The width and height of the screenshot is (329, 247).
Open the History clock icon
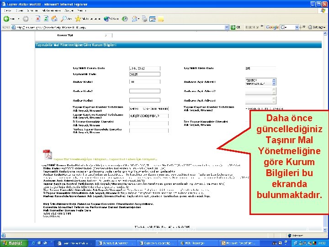pos(125,19)
